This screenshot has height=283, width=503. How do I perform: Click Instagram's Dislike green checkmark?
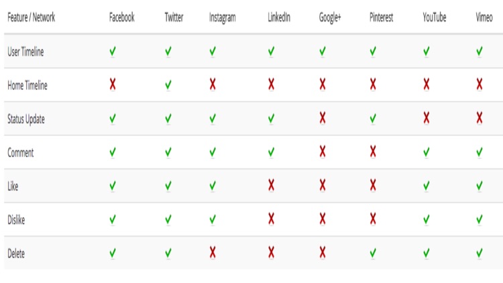213,219
